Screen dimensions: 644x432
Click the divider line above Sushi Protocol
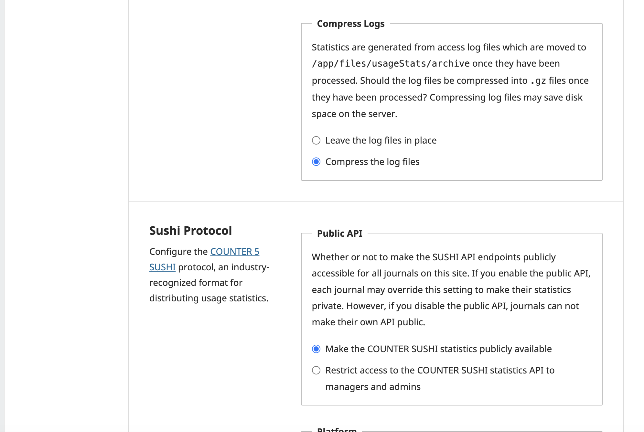coord(376,202)
